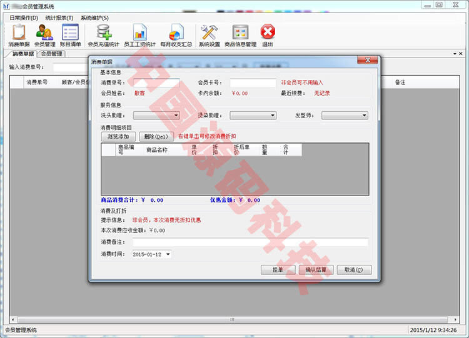Click the 散客 member name value
469x338 pixels.
pos(139,93)
